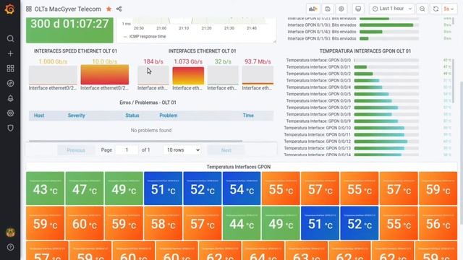The width and height of the screenshot is (463, 260).
Task: Refresh the dashboard now
Action: 436,9
